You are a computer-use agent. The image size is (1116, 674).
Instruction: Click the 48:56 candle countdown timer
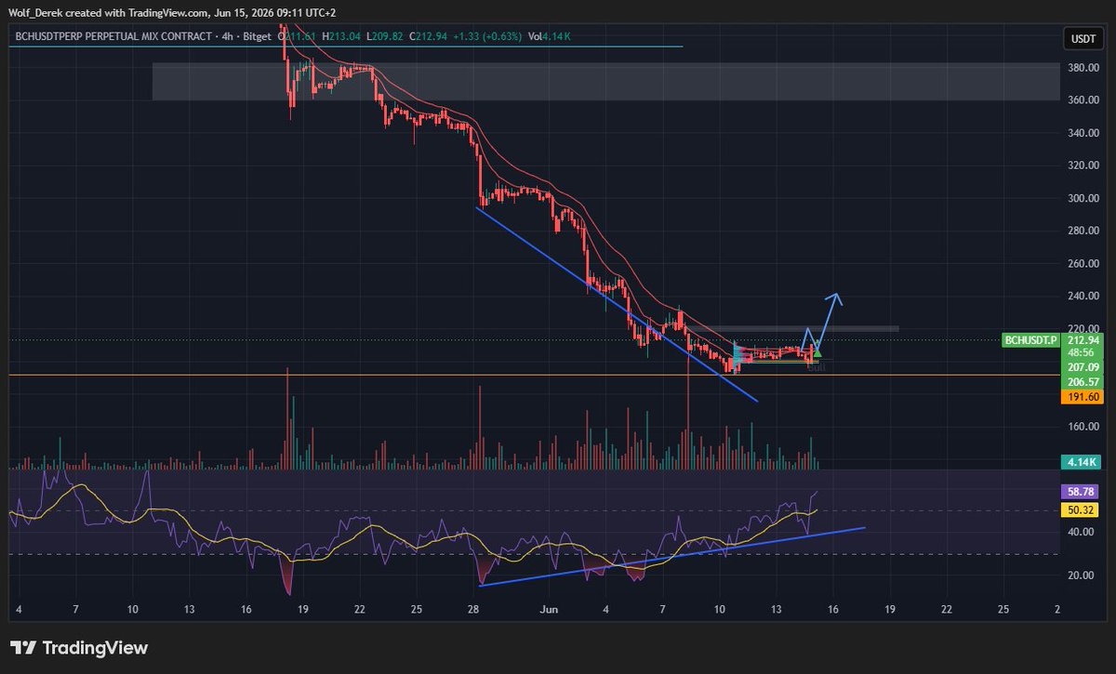1079,354
